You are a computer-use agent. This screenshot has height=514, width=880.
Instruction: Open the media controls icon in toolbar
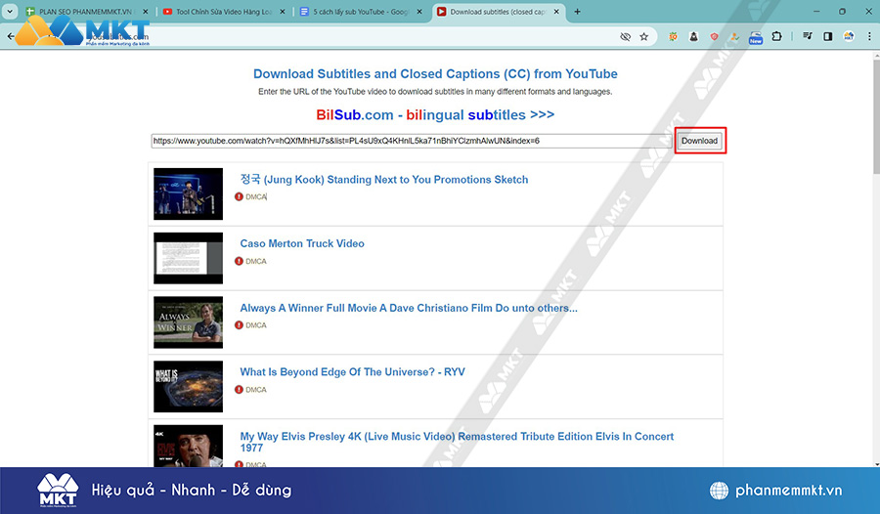[808, 36]
